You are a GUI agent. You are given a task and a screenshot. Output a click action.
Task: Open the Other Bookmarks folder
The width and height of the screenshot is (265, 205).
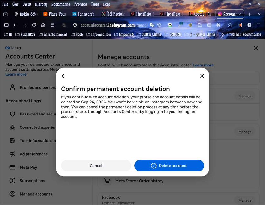[244, 34]
